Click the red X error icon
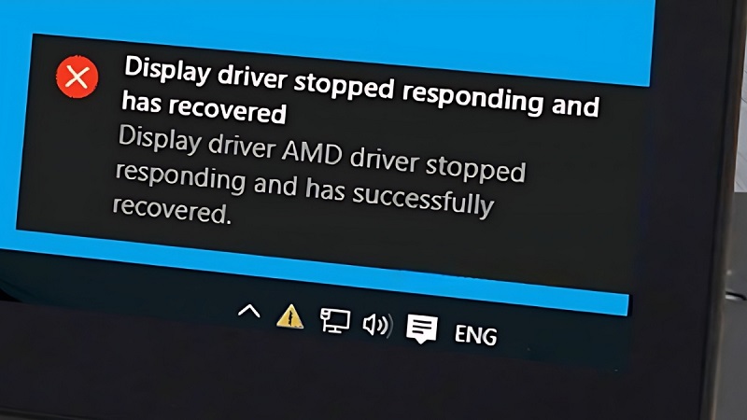747x420 pixels. [78, 77]
